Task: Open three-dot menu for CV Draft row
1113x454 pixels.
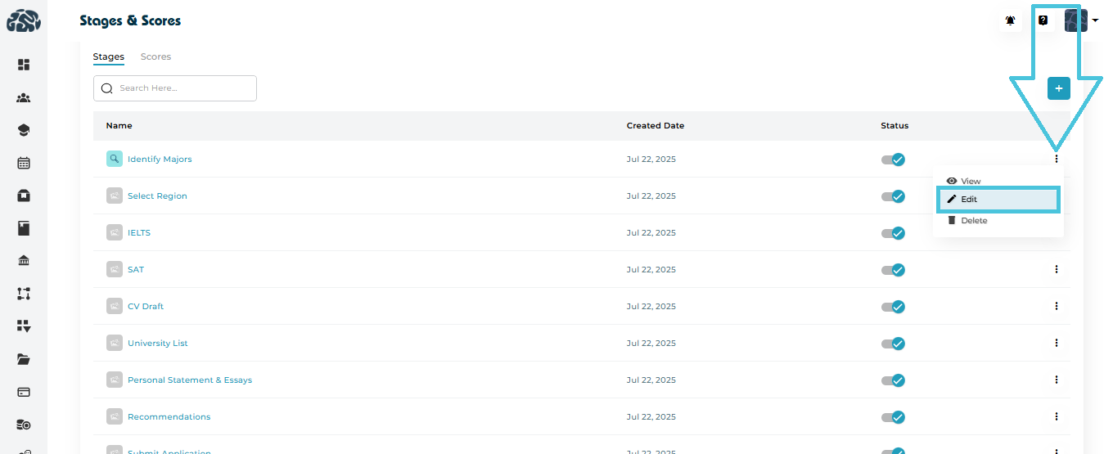Action: coord(1057,306)
